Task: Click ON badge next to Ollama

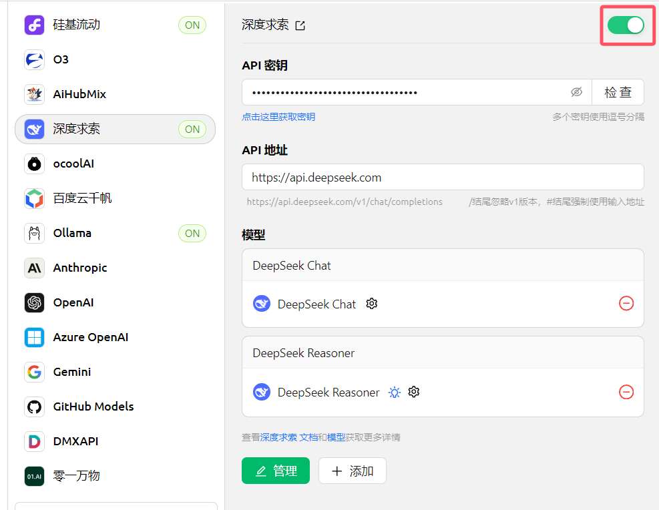Action: coord(192,233)
